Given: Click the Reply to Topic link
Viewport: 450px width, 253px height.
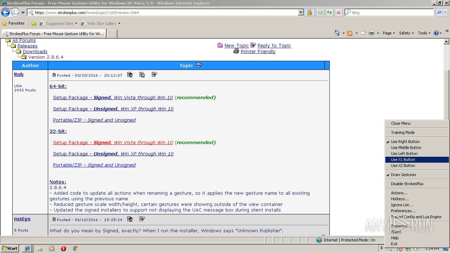Looking at the screenshot, I should tap(274, 45).
